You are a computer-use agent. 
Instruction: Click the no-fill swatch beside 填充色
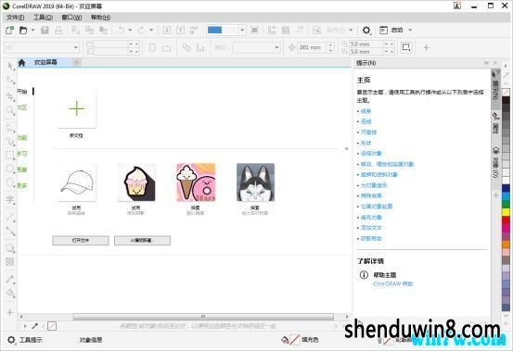[295, 340]
